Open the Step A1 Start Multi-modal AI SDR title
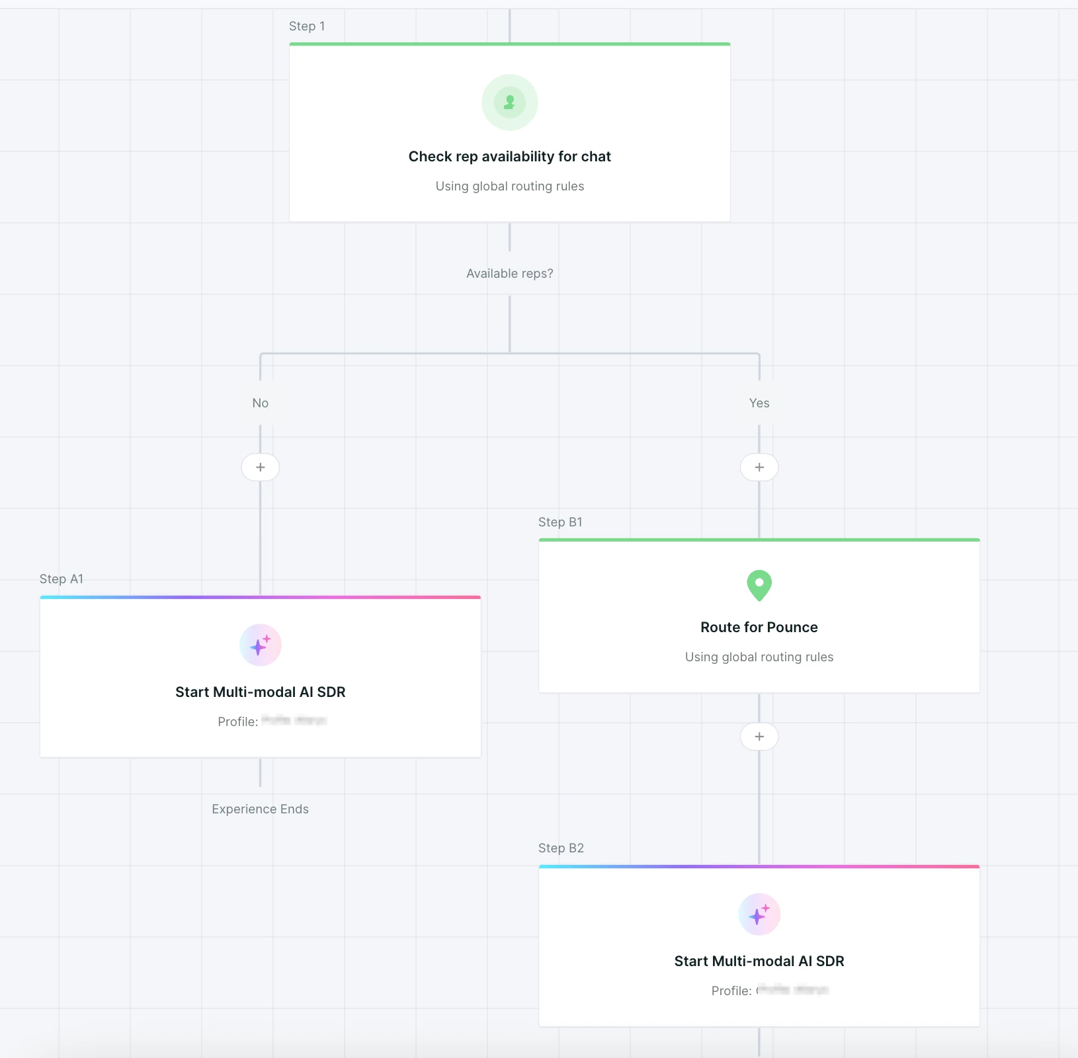 click(x=261, y=692)
